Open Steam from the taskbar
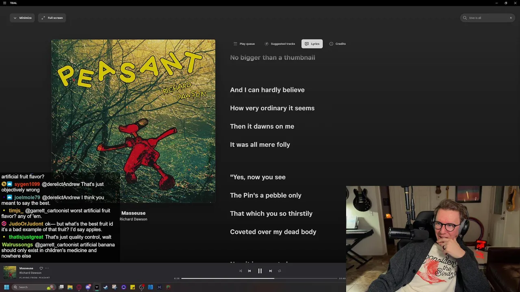 pos(106,287)
